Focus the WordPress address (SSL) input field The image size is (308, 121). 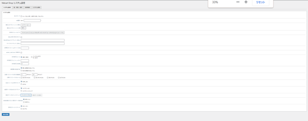pos(43,40)
